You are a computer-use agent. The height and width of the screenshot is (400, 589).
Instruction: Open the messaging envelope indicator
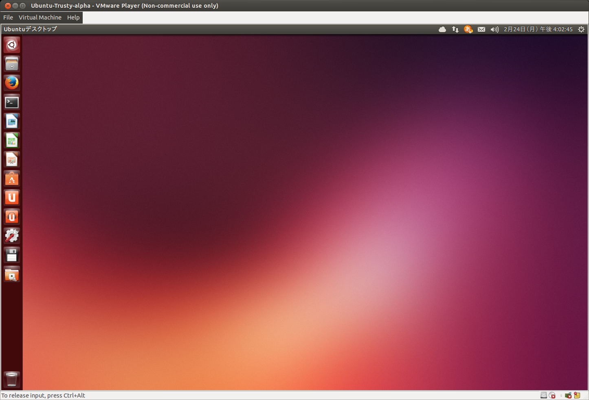click(481, 29)
